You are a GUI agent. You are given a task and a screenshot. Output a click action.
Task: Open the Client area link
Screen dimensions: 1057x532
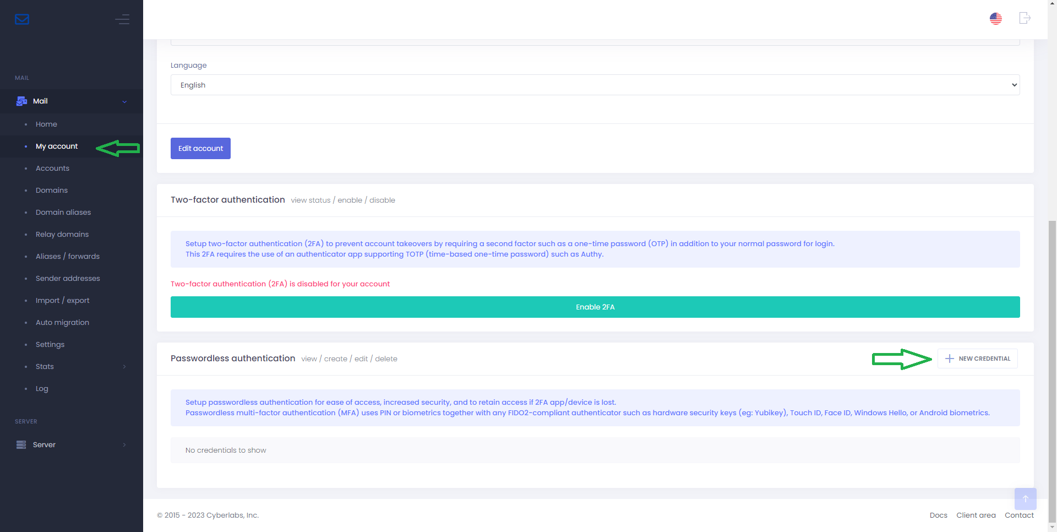click(976, 515)
